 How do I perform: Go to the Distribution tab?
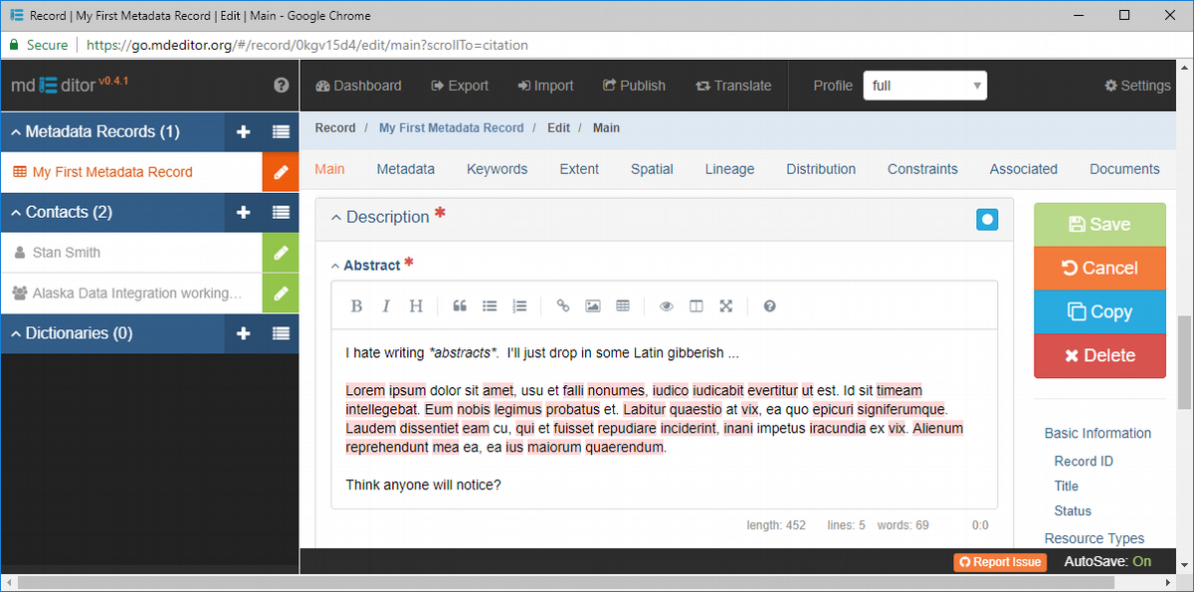point(821,169)
